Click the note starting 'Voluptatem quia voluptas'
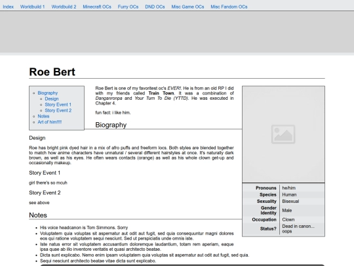 137,236
